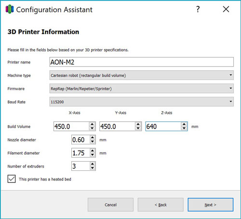Image resolution: width=241 pixels, height=219 pixels.
Task: Increase Y-Axis build volume with up arrow
Action: coord(138,124)
